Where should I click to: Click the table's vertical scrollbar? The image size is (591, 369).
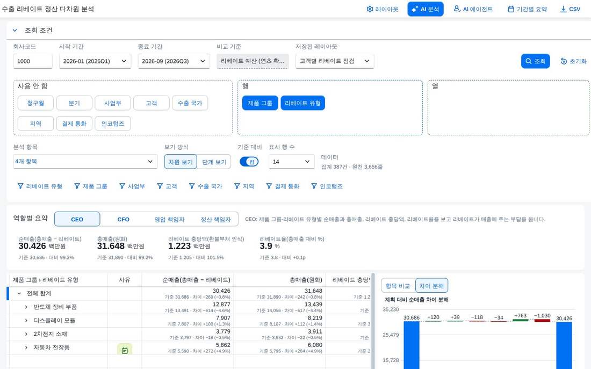click(x=373, y=321)
